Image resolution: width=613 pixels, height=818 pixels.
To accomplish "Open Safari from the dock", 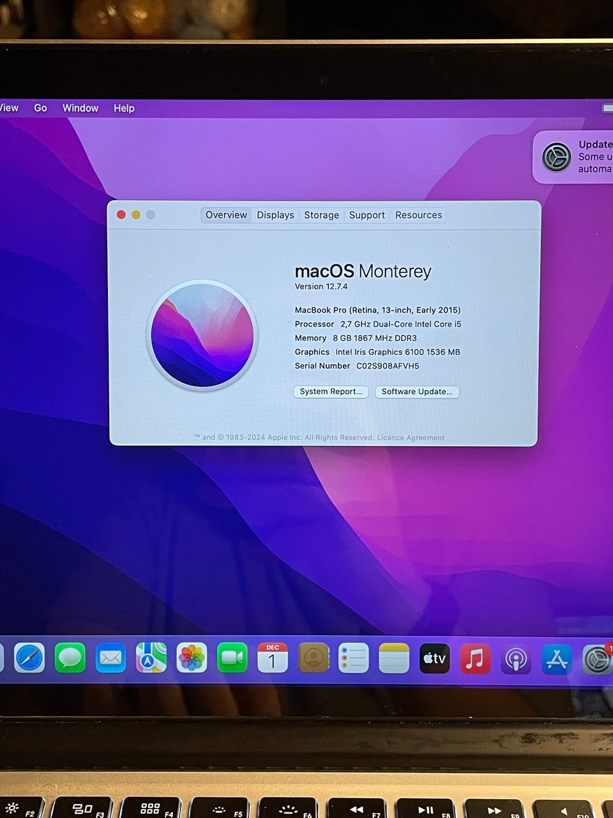I will tap(29, 658).
